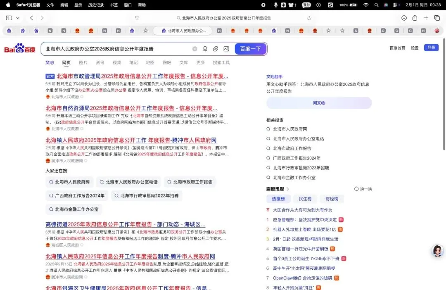
Task: Switch to the 地图 search tab
Action: pos(150,63)
